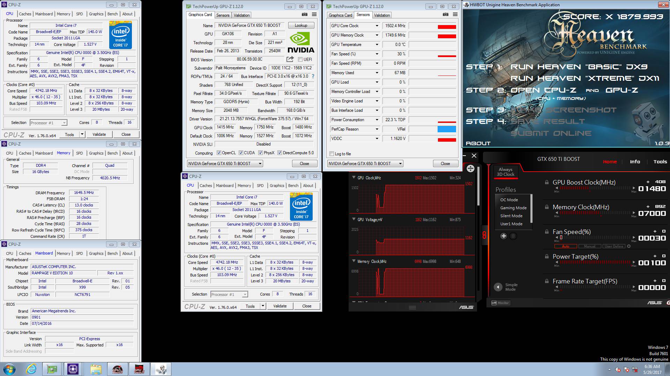Switch to Simple Mode arrow button
The width and height of the screenshot is (670, 376).
(x=498, y=287)
